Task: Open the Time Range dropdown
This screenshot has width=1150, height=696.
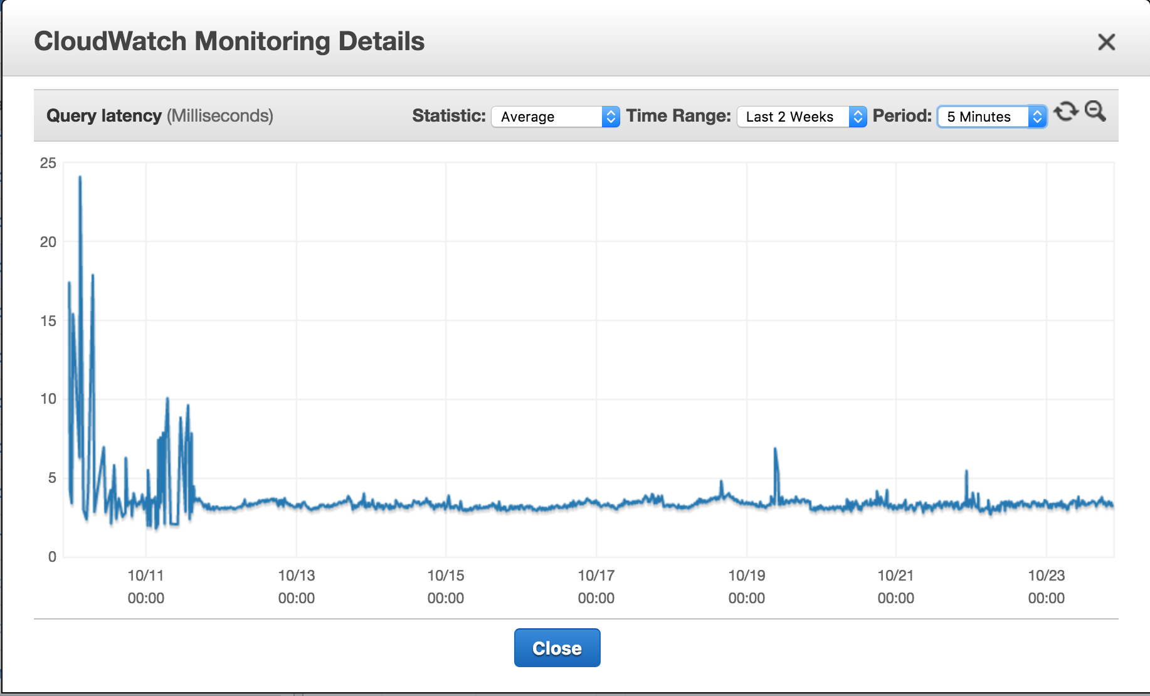Action: pyautogui.click(x=802, y=117)
